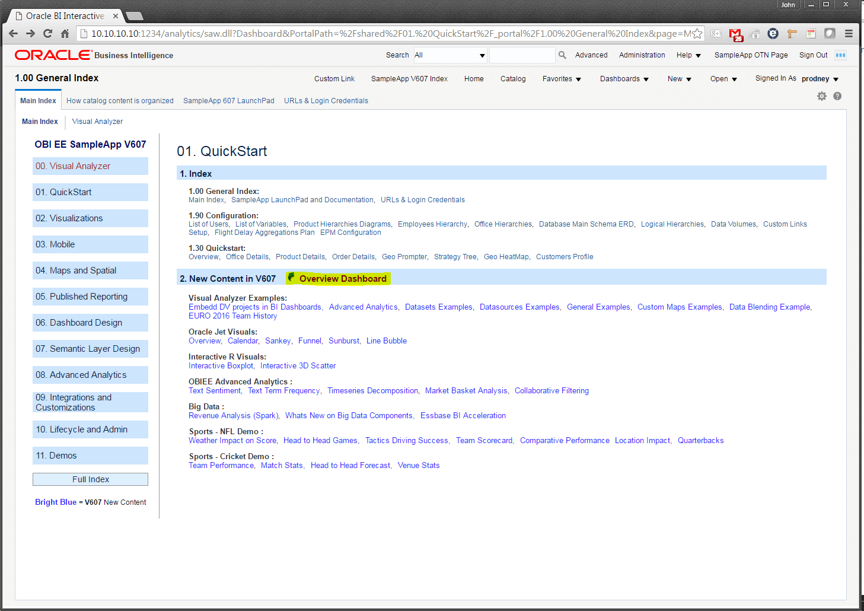
Task: Switch to 'How catalog content is organized' tab
Action: pos(120,101)
